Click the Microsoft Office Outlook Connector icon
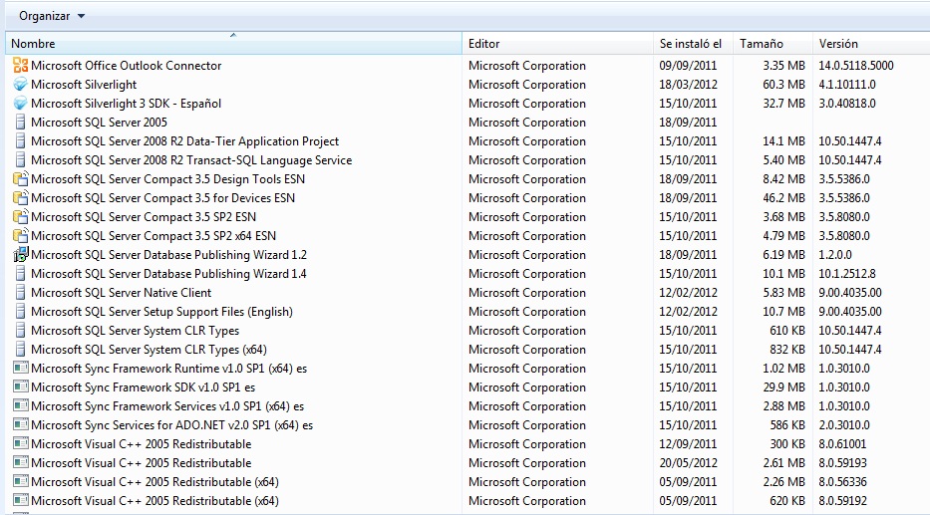930x515 pixels. click(21, 65)
